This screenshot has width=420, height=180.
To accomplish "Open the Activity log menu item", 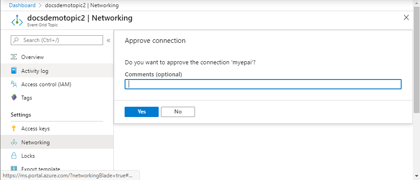I will pos(35,71).
